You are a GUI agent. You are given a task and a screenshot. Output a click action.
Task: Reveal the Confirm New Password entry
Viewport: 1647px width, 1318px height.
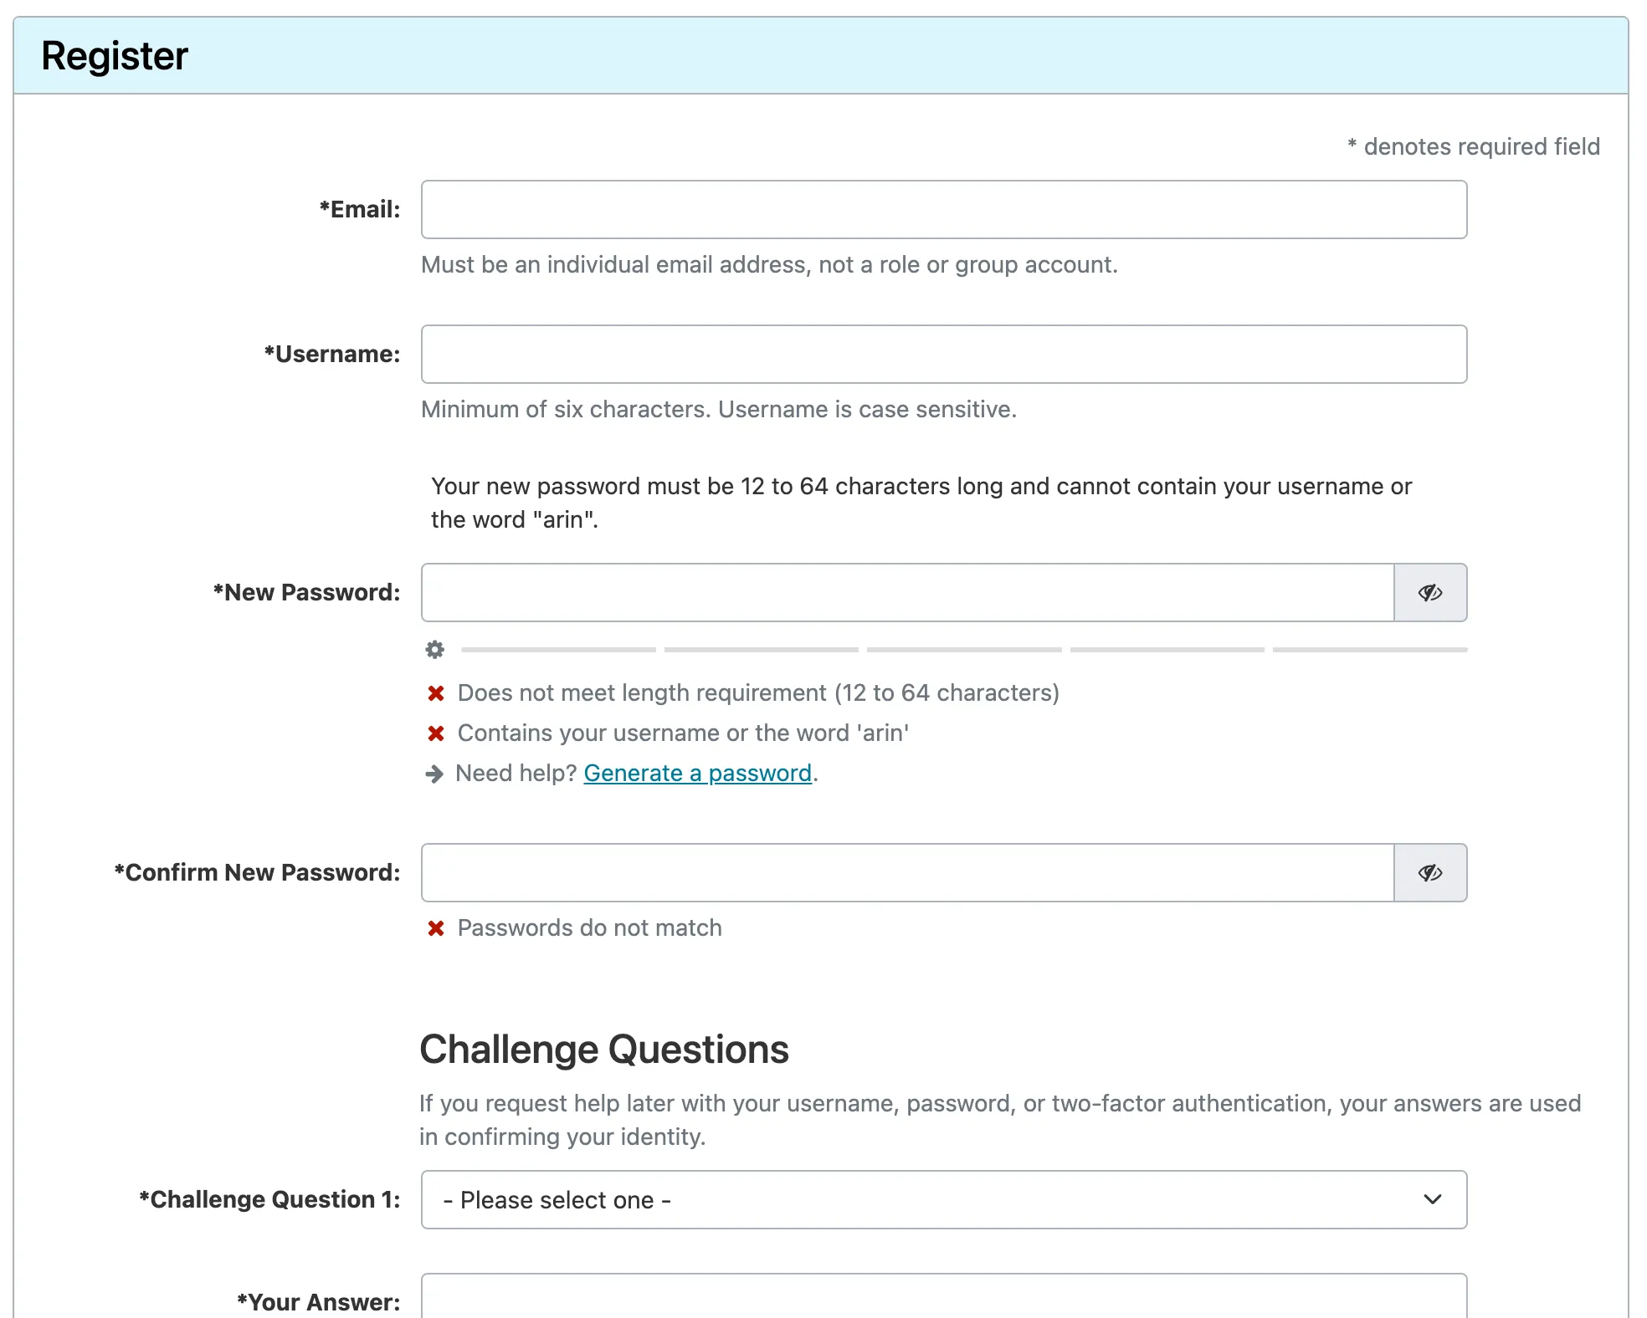pyautogui.click(x=1430, y=872)
